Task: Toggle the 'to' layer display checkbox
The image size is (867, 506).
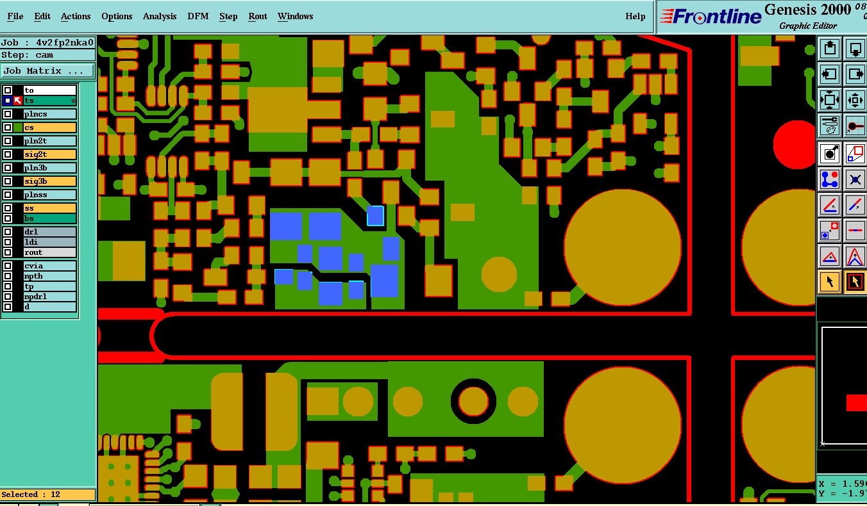Action: point(8,90)
